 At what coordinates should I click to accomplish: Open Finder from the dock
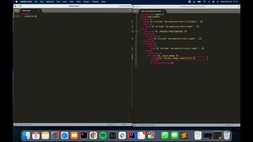pos(26,135)
